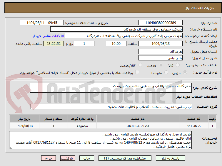Click the شماره نیاز number field

(161, 23)
